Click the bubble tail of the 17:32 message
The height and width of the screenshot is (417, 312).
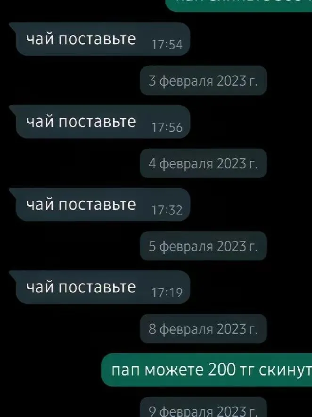[x=13, y=192]
